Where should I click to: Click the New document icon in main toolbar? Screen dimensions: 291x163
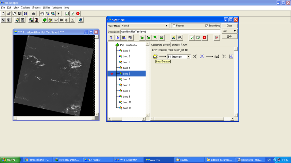tap(3, 14)
